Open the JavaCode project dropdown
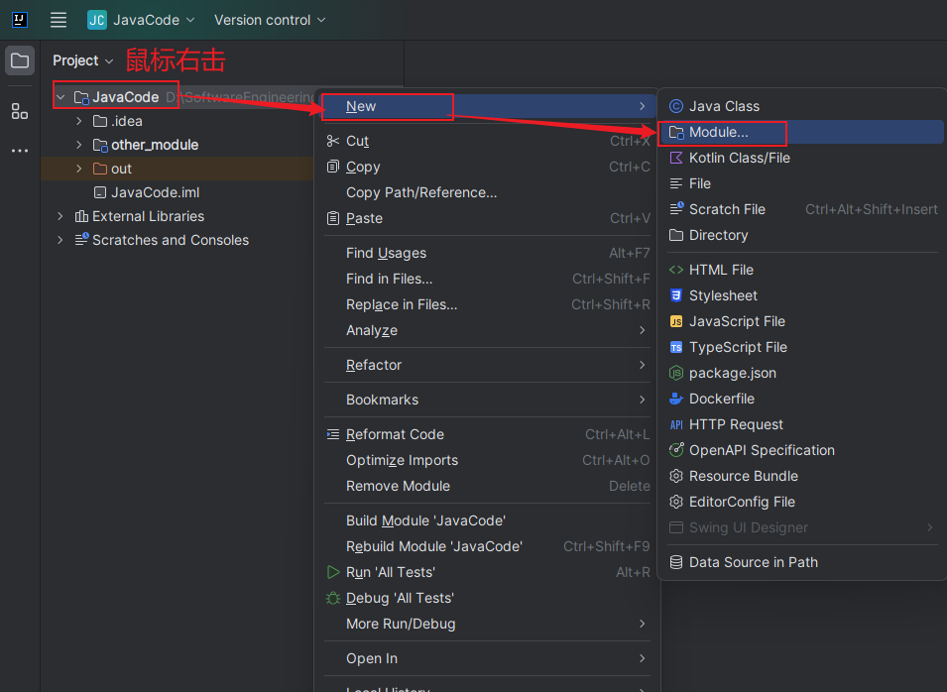Image resolution: width=947 pixels, height=692 pixels. click(141, 20)
